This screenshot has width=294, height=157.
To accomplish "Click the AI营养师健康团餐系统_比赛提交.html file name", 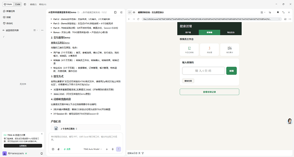I will point(72,90).
